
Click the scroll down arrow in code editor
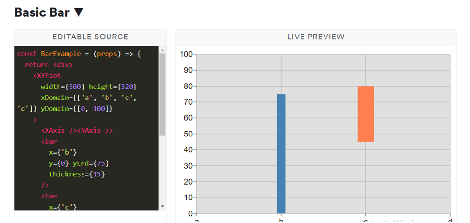click(162, 206)
